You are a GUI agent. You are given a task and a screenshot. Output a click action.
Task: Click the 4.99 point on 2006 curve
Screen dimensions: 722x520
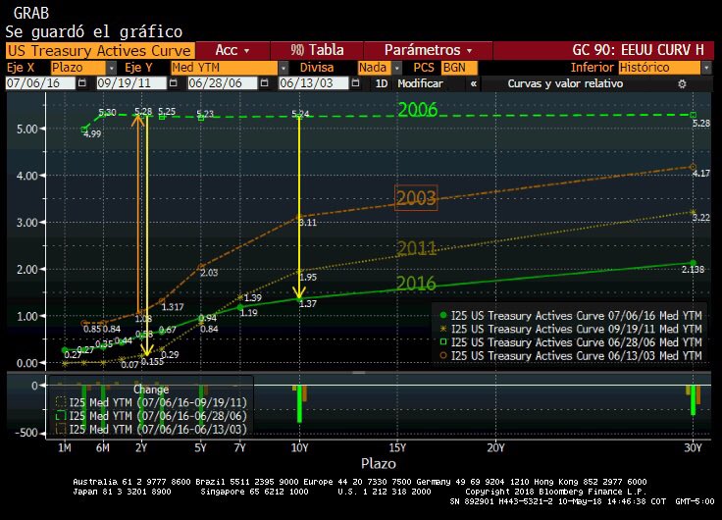pyautogui.click(x=83, y=130)
